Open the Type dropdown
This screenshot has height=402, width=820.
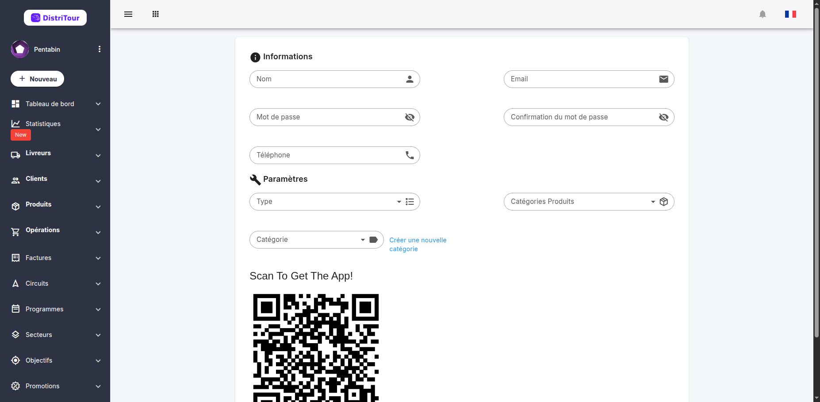click(335, 202)
